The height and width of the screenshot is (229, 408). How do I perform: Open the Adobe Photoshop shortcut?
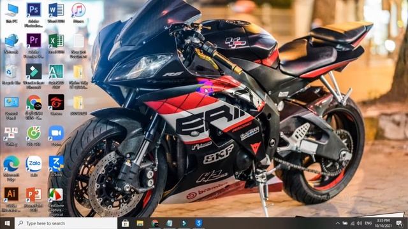(x=34, y=15)
